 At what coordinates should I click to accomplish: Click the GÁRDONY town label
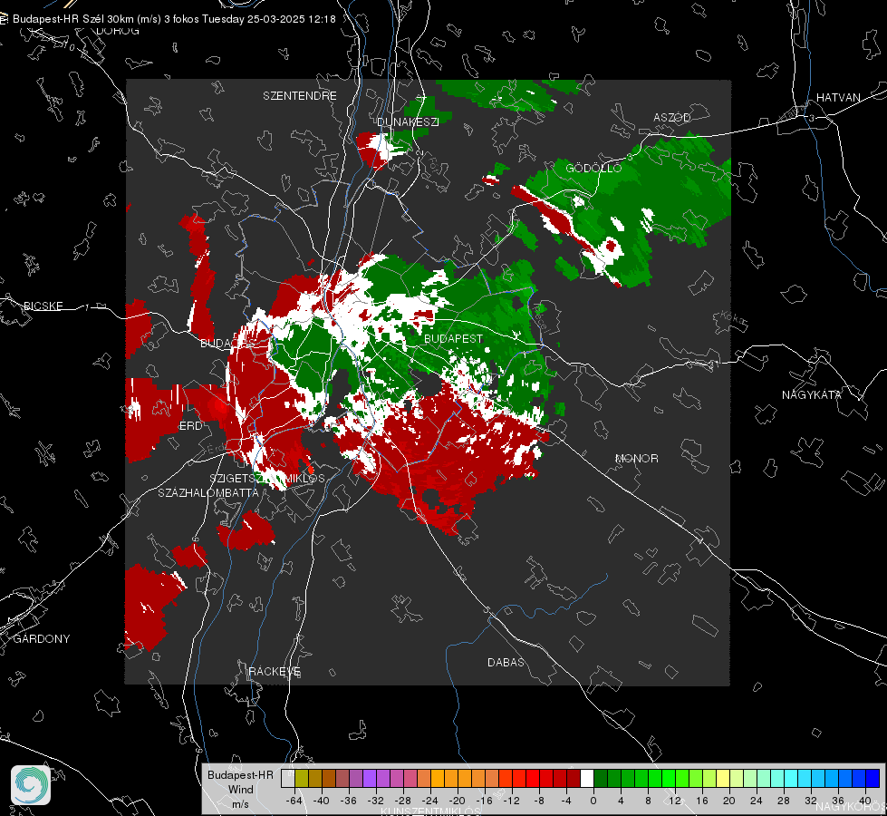(x=42, y=639)
